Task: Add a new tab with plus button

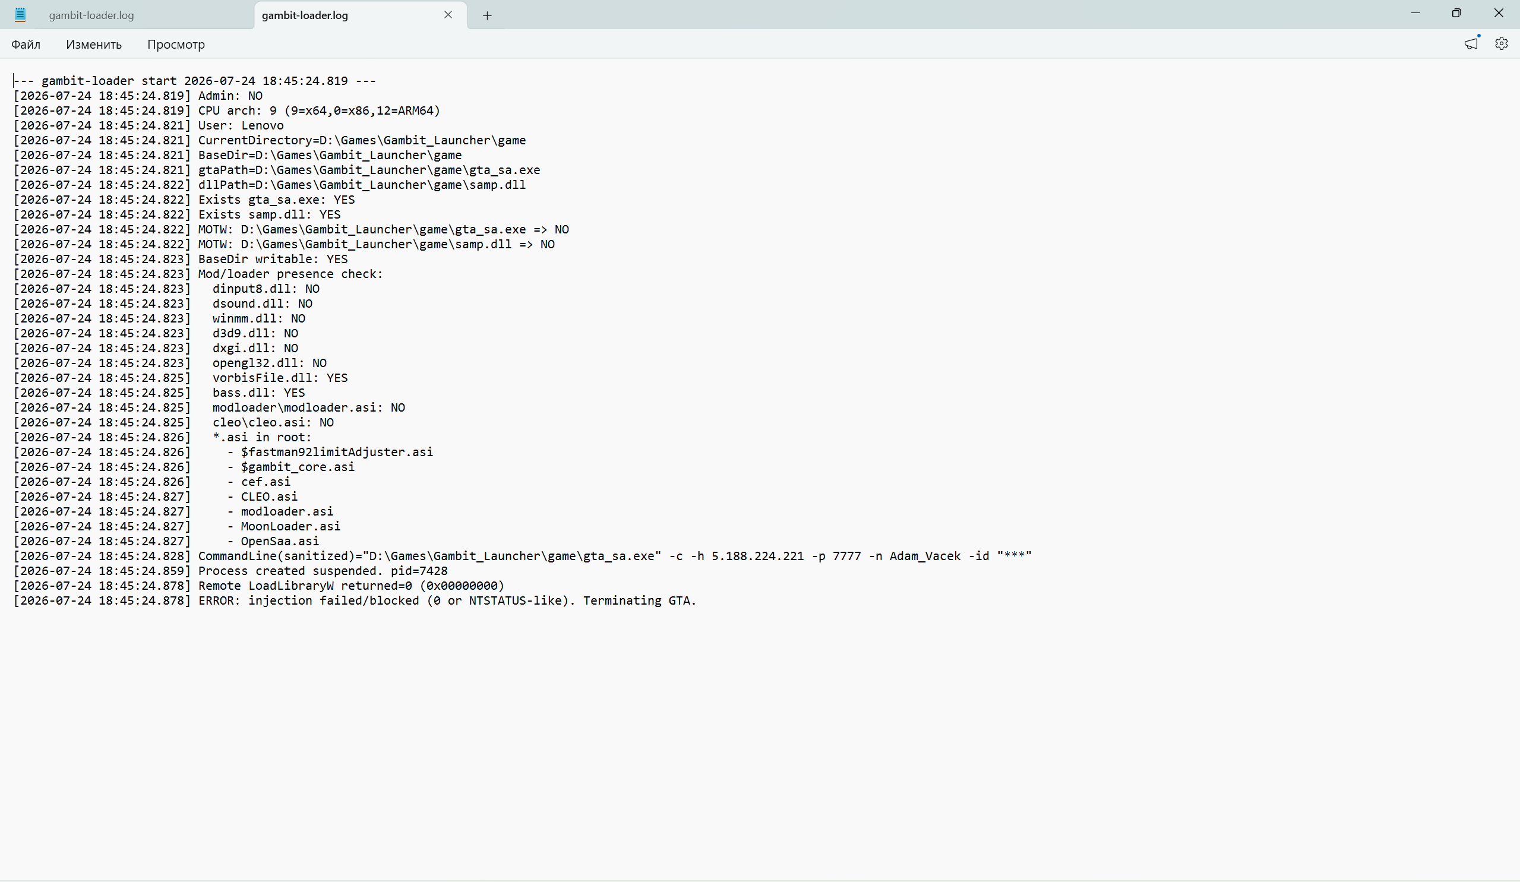Action: click(x=488, y=15)
